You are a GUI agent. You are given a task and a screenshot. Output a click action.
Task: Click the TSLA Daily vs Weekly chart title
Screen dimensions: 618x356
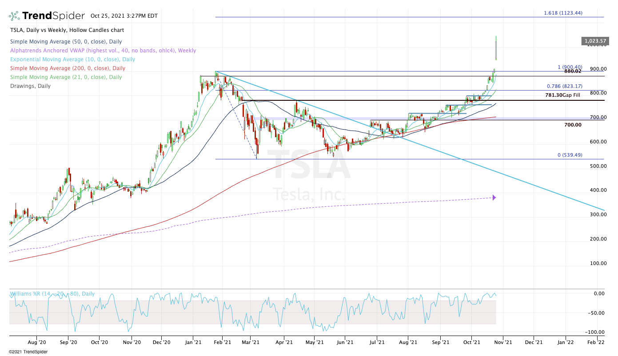(67, 30)
